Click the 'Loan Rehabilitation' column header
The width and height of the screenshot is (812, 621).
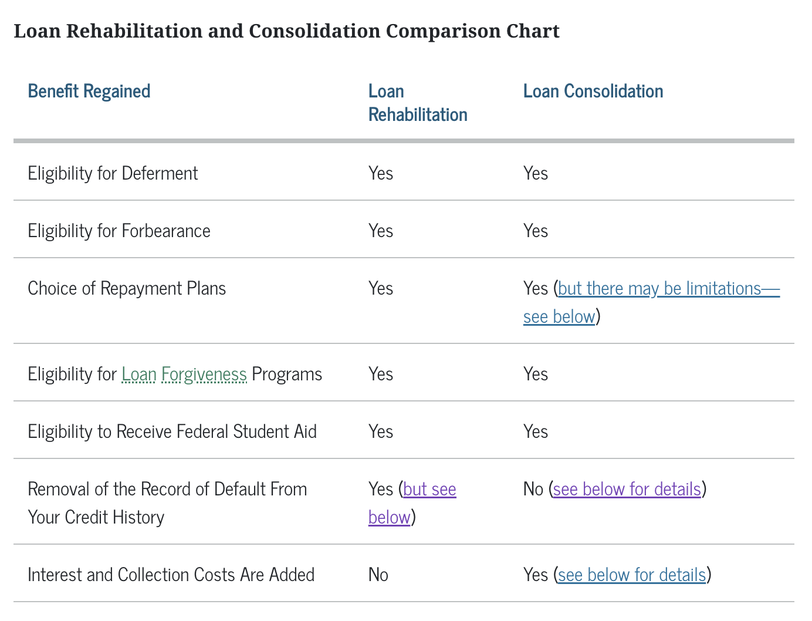click(417, 103)
